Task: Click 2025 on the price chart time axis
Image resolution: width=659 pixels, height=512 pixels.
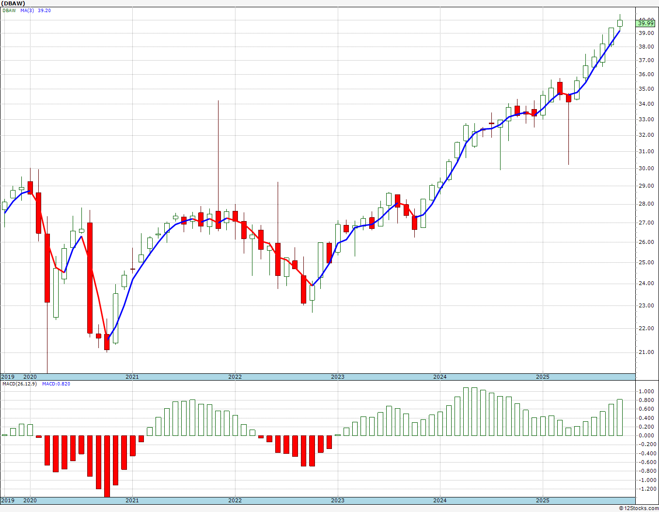Action: click(543, 377)
